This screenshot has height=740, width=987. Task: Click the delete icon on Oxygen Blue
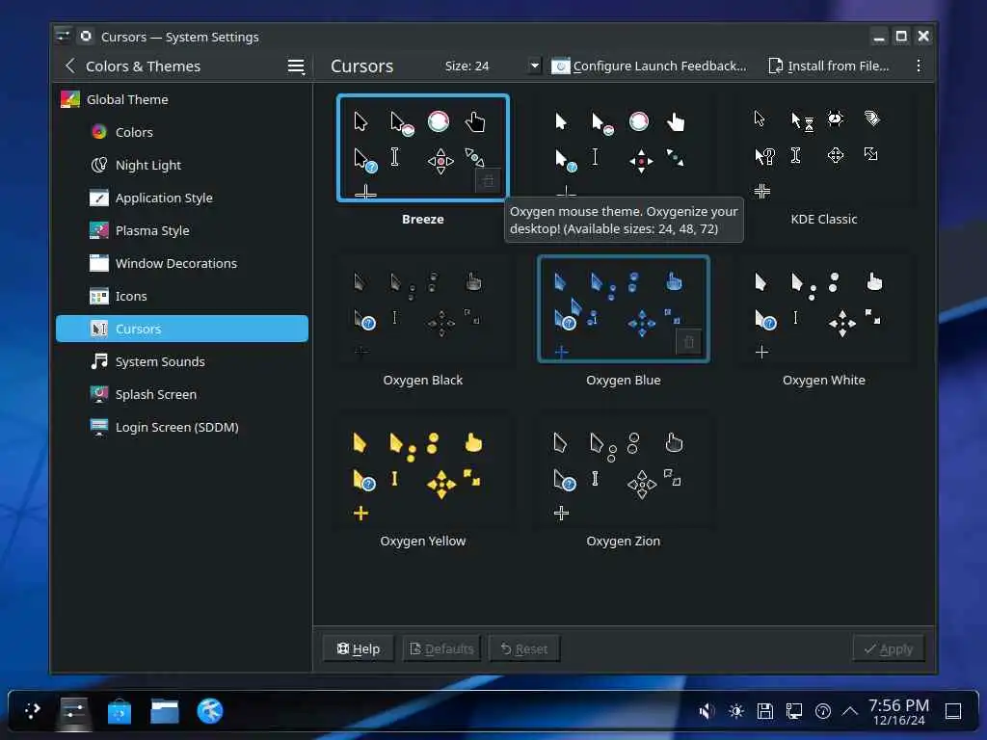click(x=689, y=342)
